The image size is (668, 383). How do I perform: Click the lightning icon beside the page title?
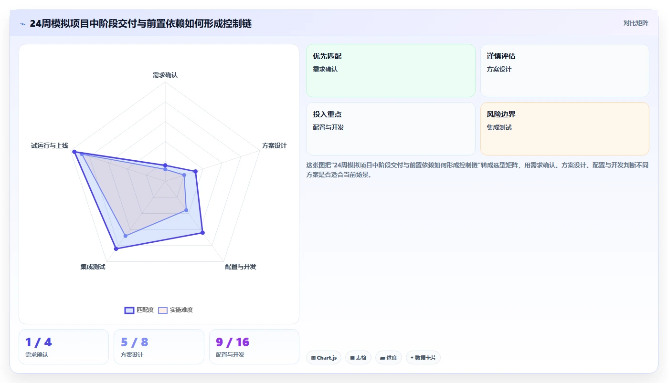coord(23,23)
